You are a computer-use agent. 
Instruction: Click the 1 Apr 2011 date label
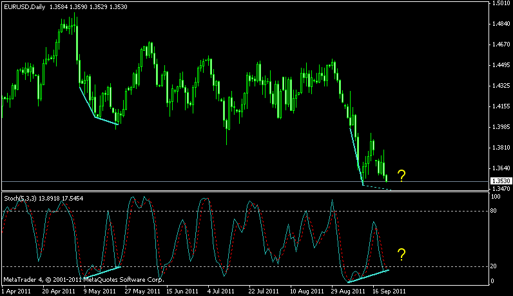[x=16, y=291]
